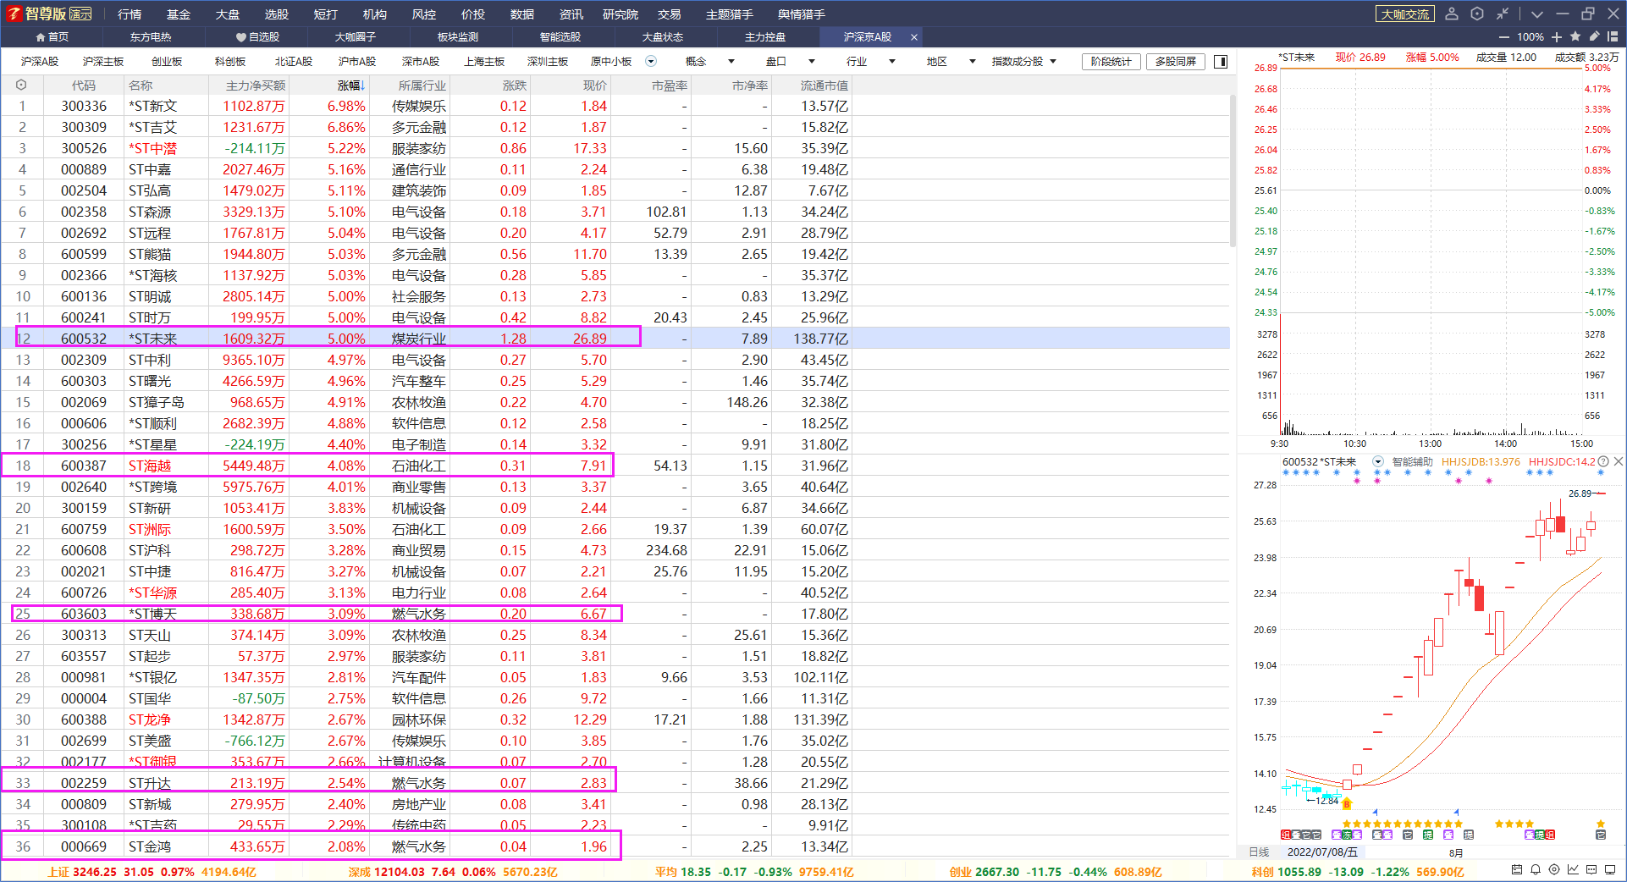Switch to the 主力控盘 tab
The height and width of the screenshot is (882, 1627).
765,37
